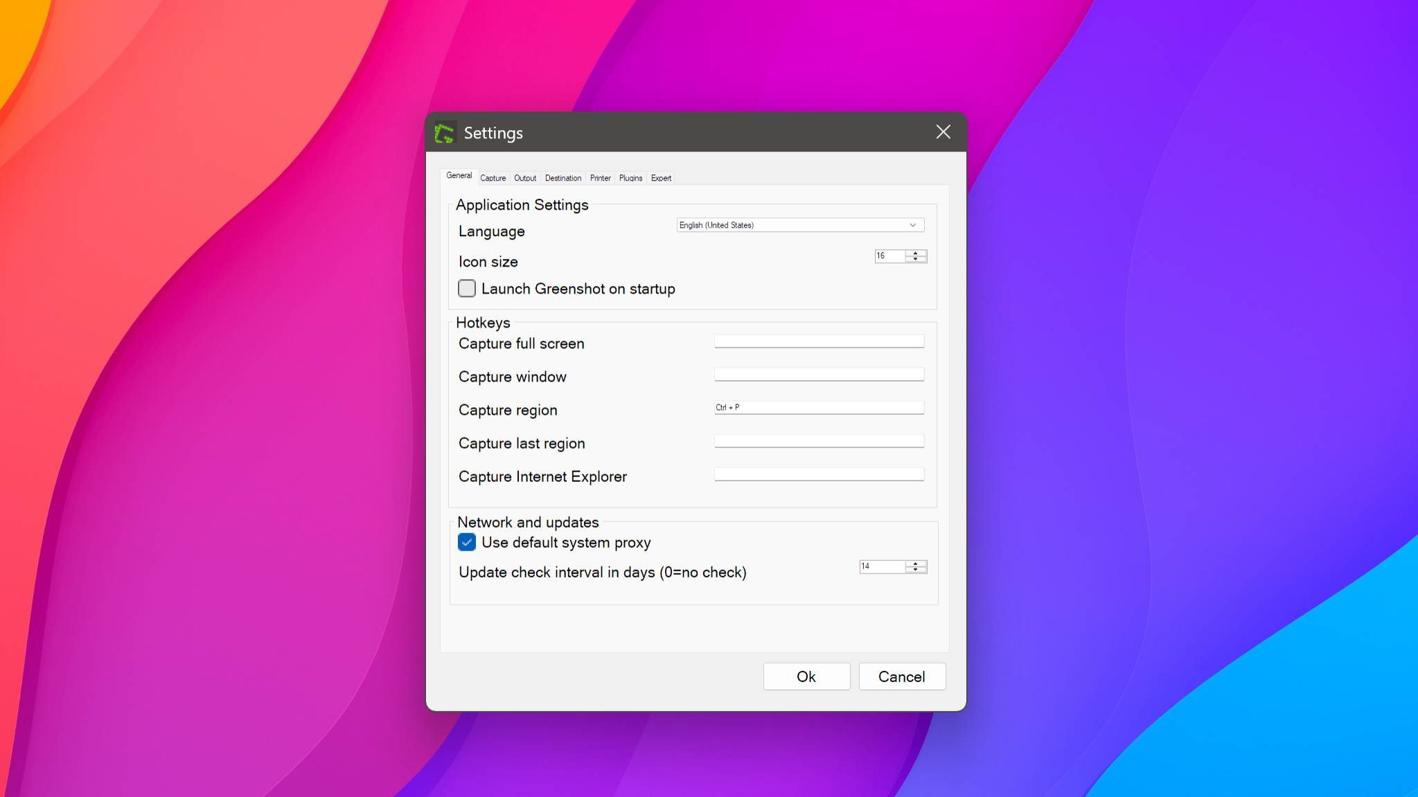This screenshot has width=1418, height=797.
Task: Click the Capture window hotkey field
Action: click(x=819, y=375)
